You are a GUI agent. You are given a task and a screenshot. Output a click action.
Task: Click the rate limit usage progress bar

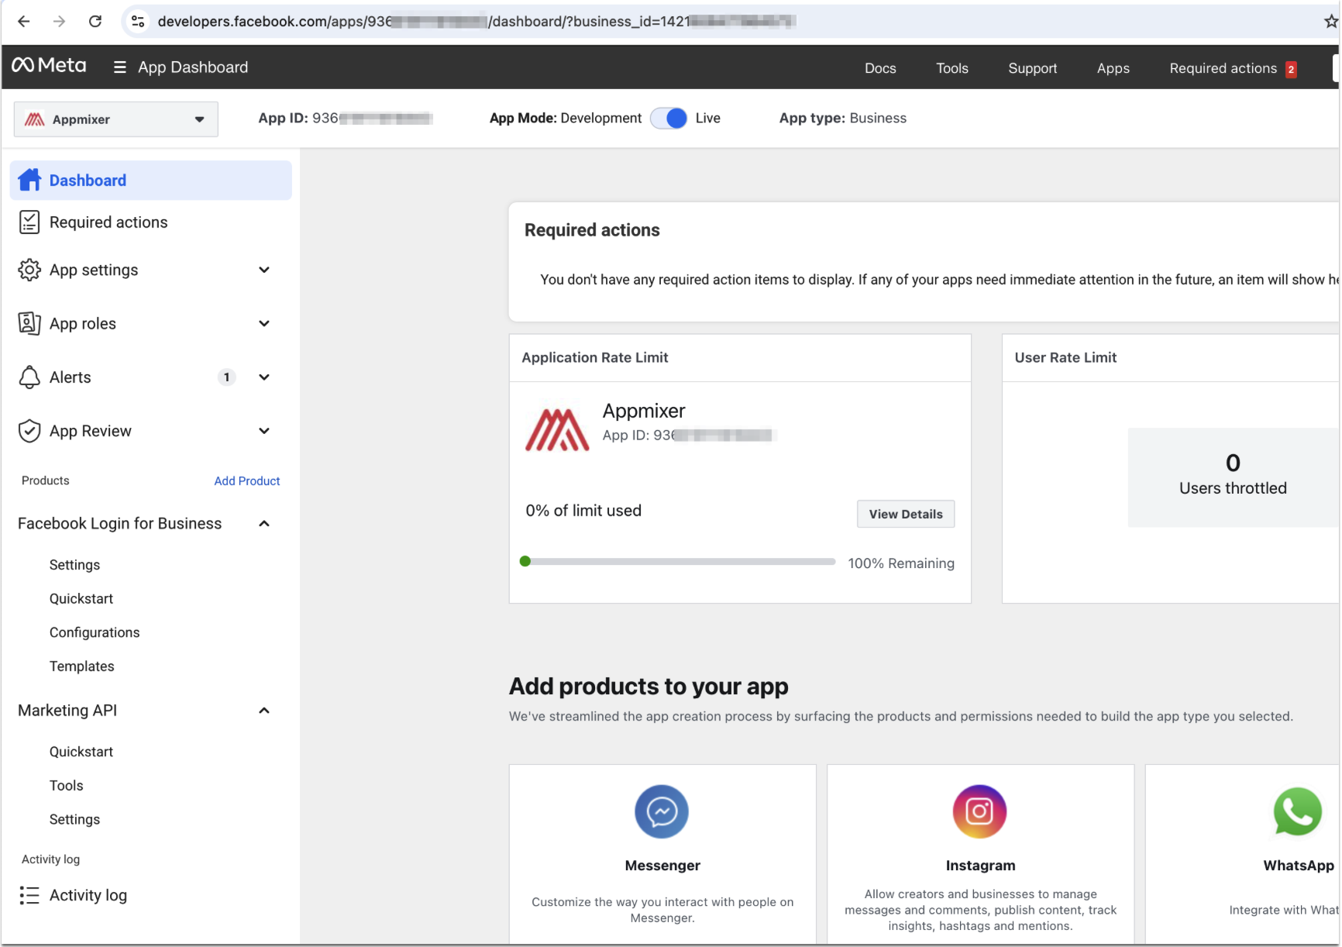click(679, 562)
